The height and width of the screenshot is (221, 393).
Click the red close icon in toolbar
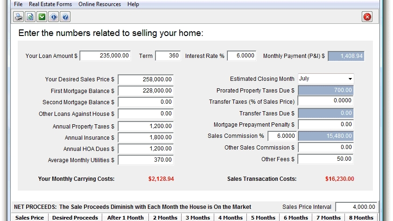pyautogui.click(x=367, y=17)
